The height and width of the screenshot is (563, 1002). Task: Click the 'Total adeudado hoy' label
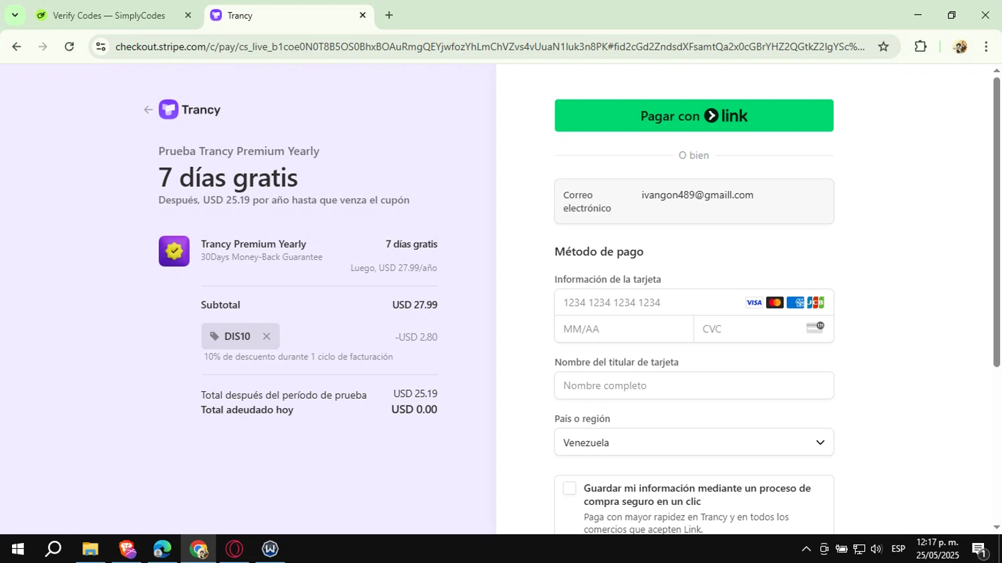pos(247,410)
